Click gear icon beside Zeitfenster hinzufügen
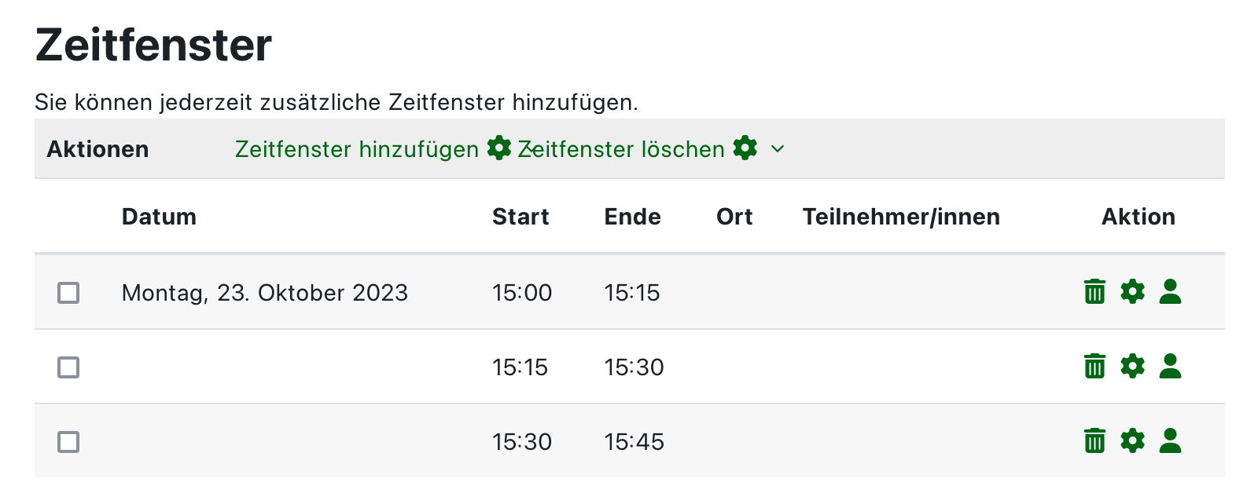Viewport: 1258px width, 504px height. tap(498, 148)
